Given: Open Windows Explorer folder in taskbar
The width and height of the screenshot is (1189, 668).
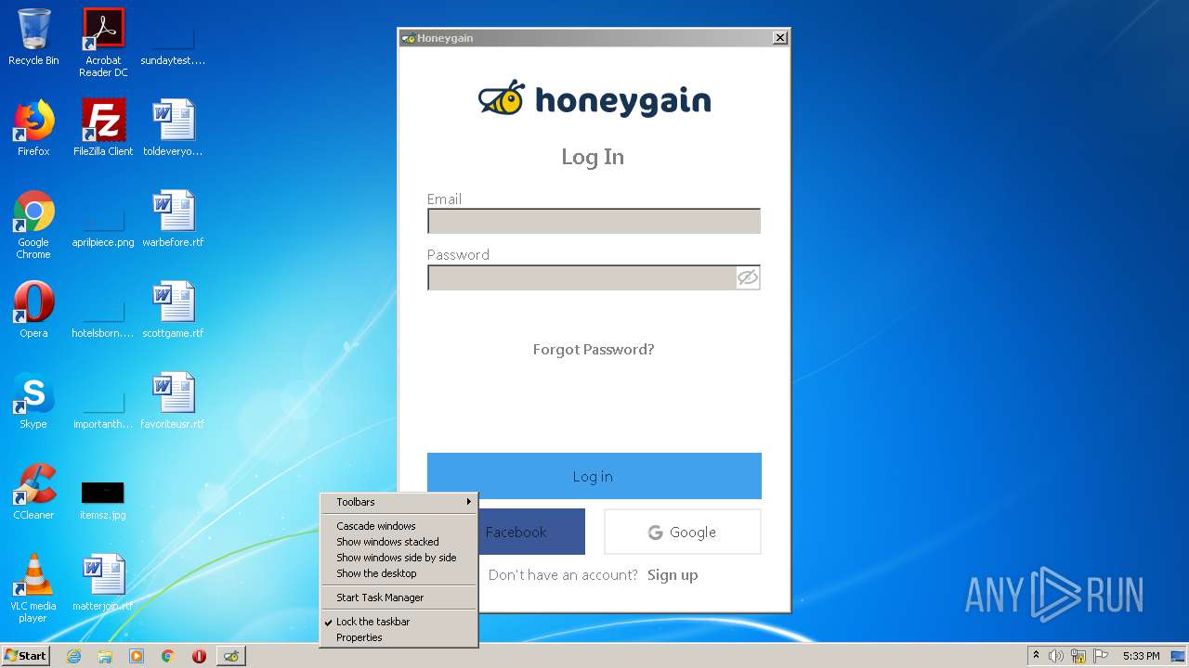Looking at the screenshot, I should (105, 656).
